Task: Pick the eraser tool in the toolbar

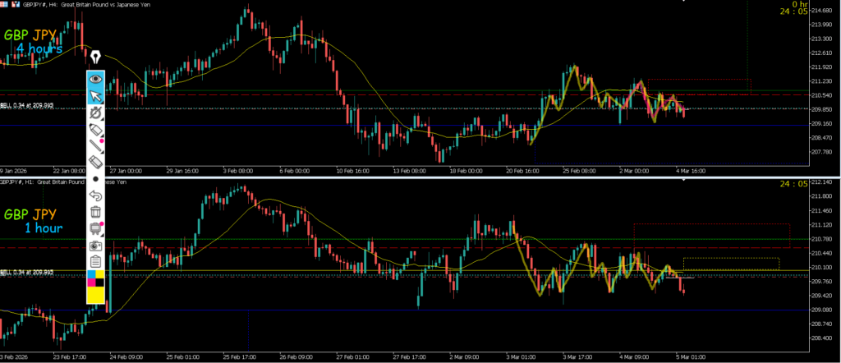Action: click(x=96, y=163)
